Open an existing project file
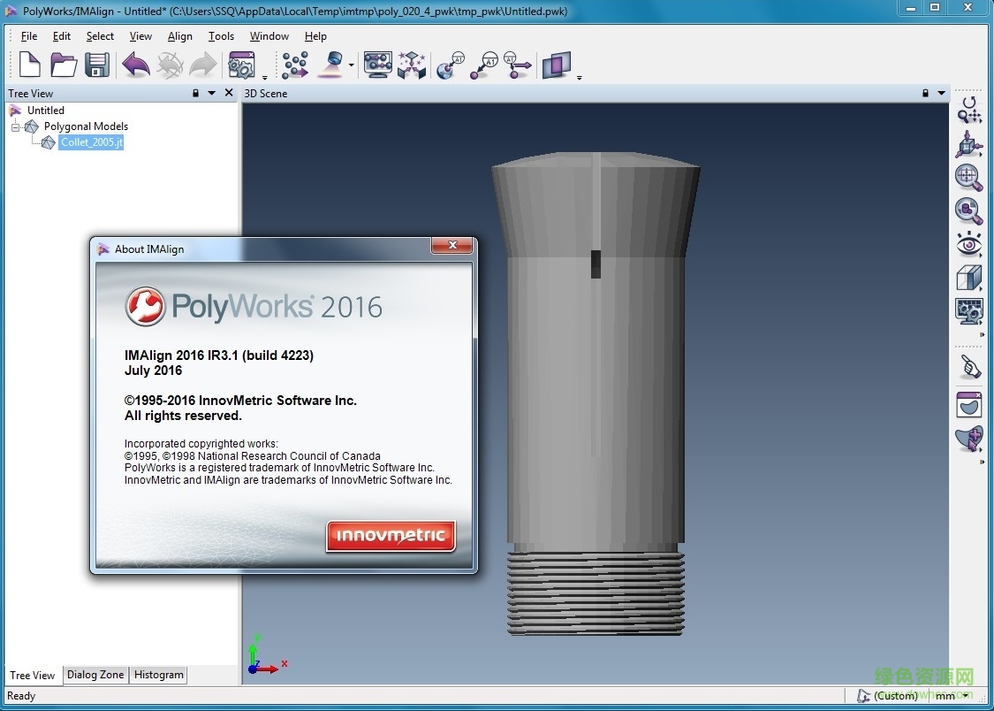Viewport: 994px width, 711px height. [63, 65]
